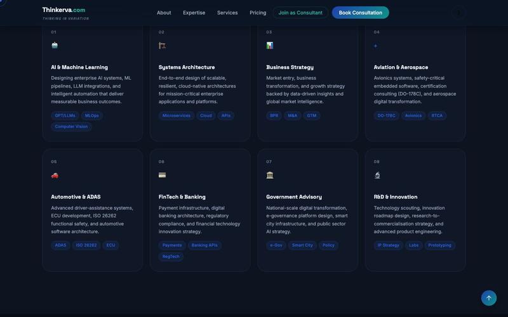Click the red car icon for Automotive & ADAS
Image resolution: width=508 pixels, height=317 pixels.
[x=55, y=176]
